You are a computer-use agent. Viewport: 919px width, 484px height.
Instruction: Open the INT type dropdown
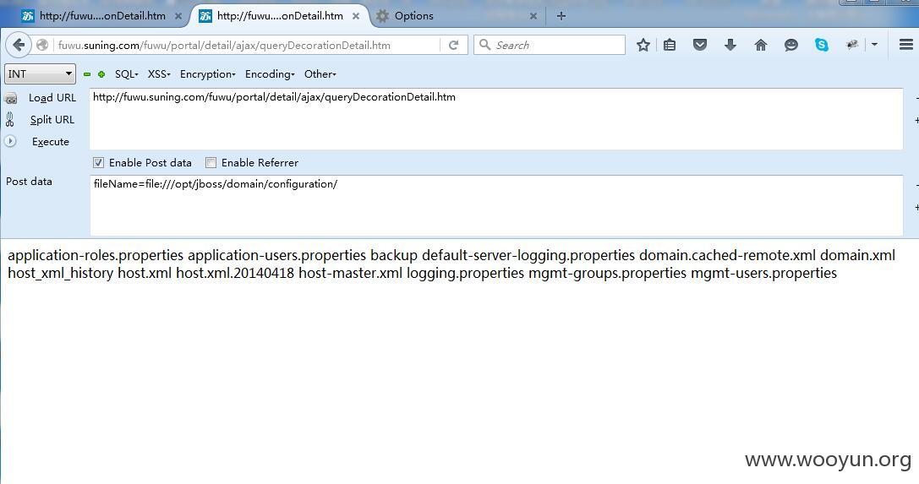click(40, 73)
